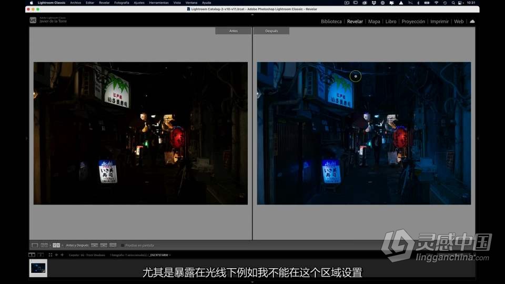The width and height of the screenshot is (505, 284).
Task: Click the 'Después' view label
Action: pyautogui.click(x=271, y=31)
